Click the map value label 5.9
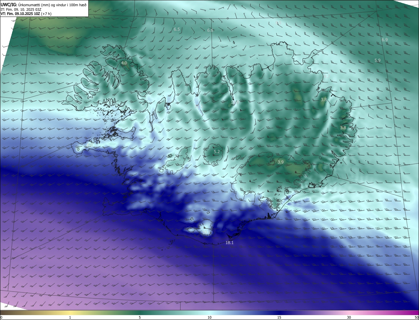Screen dimensions: 419x320 click(x=377, y=61)
